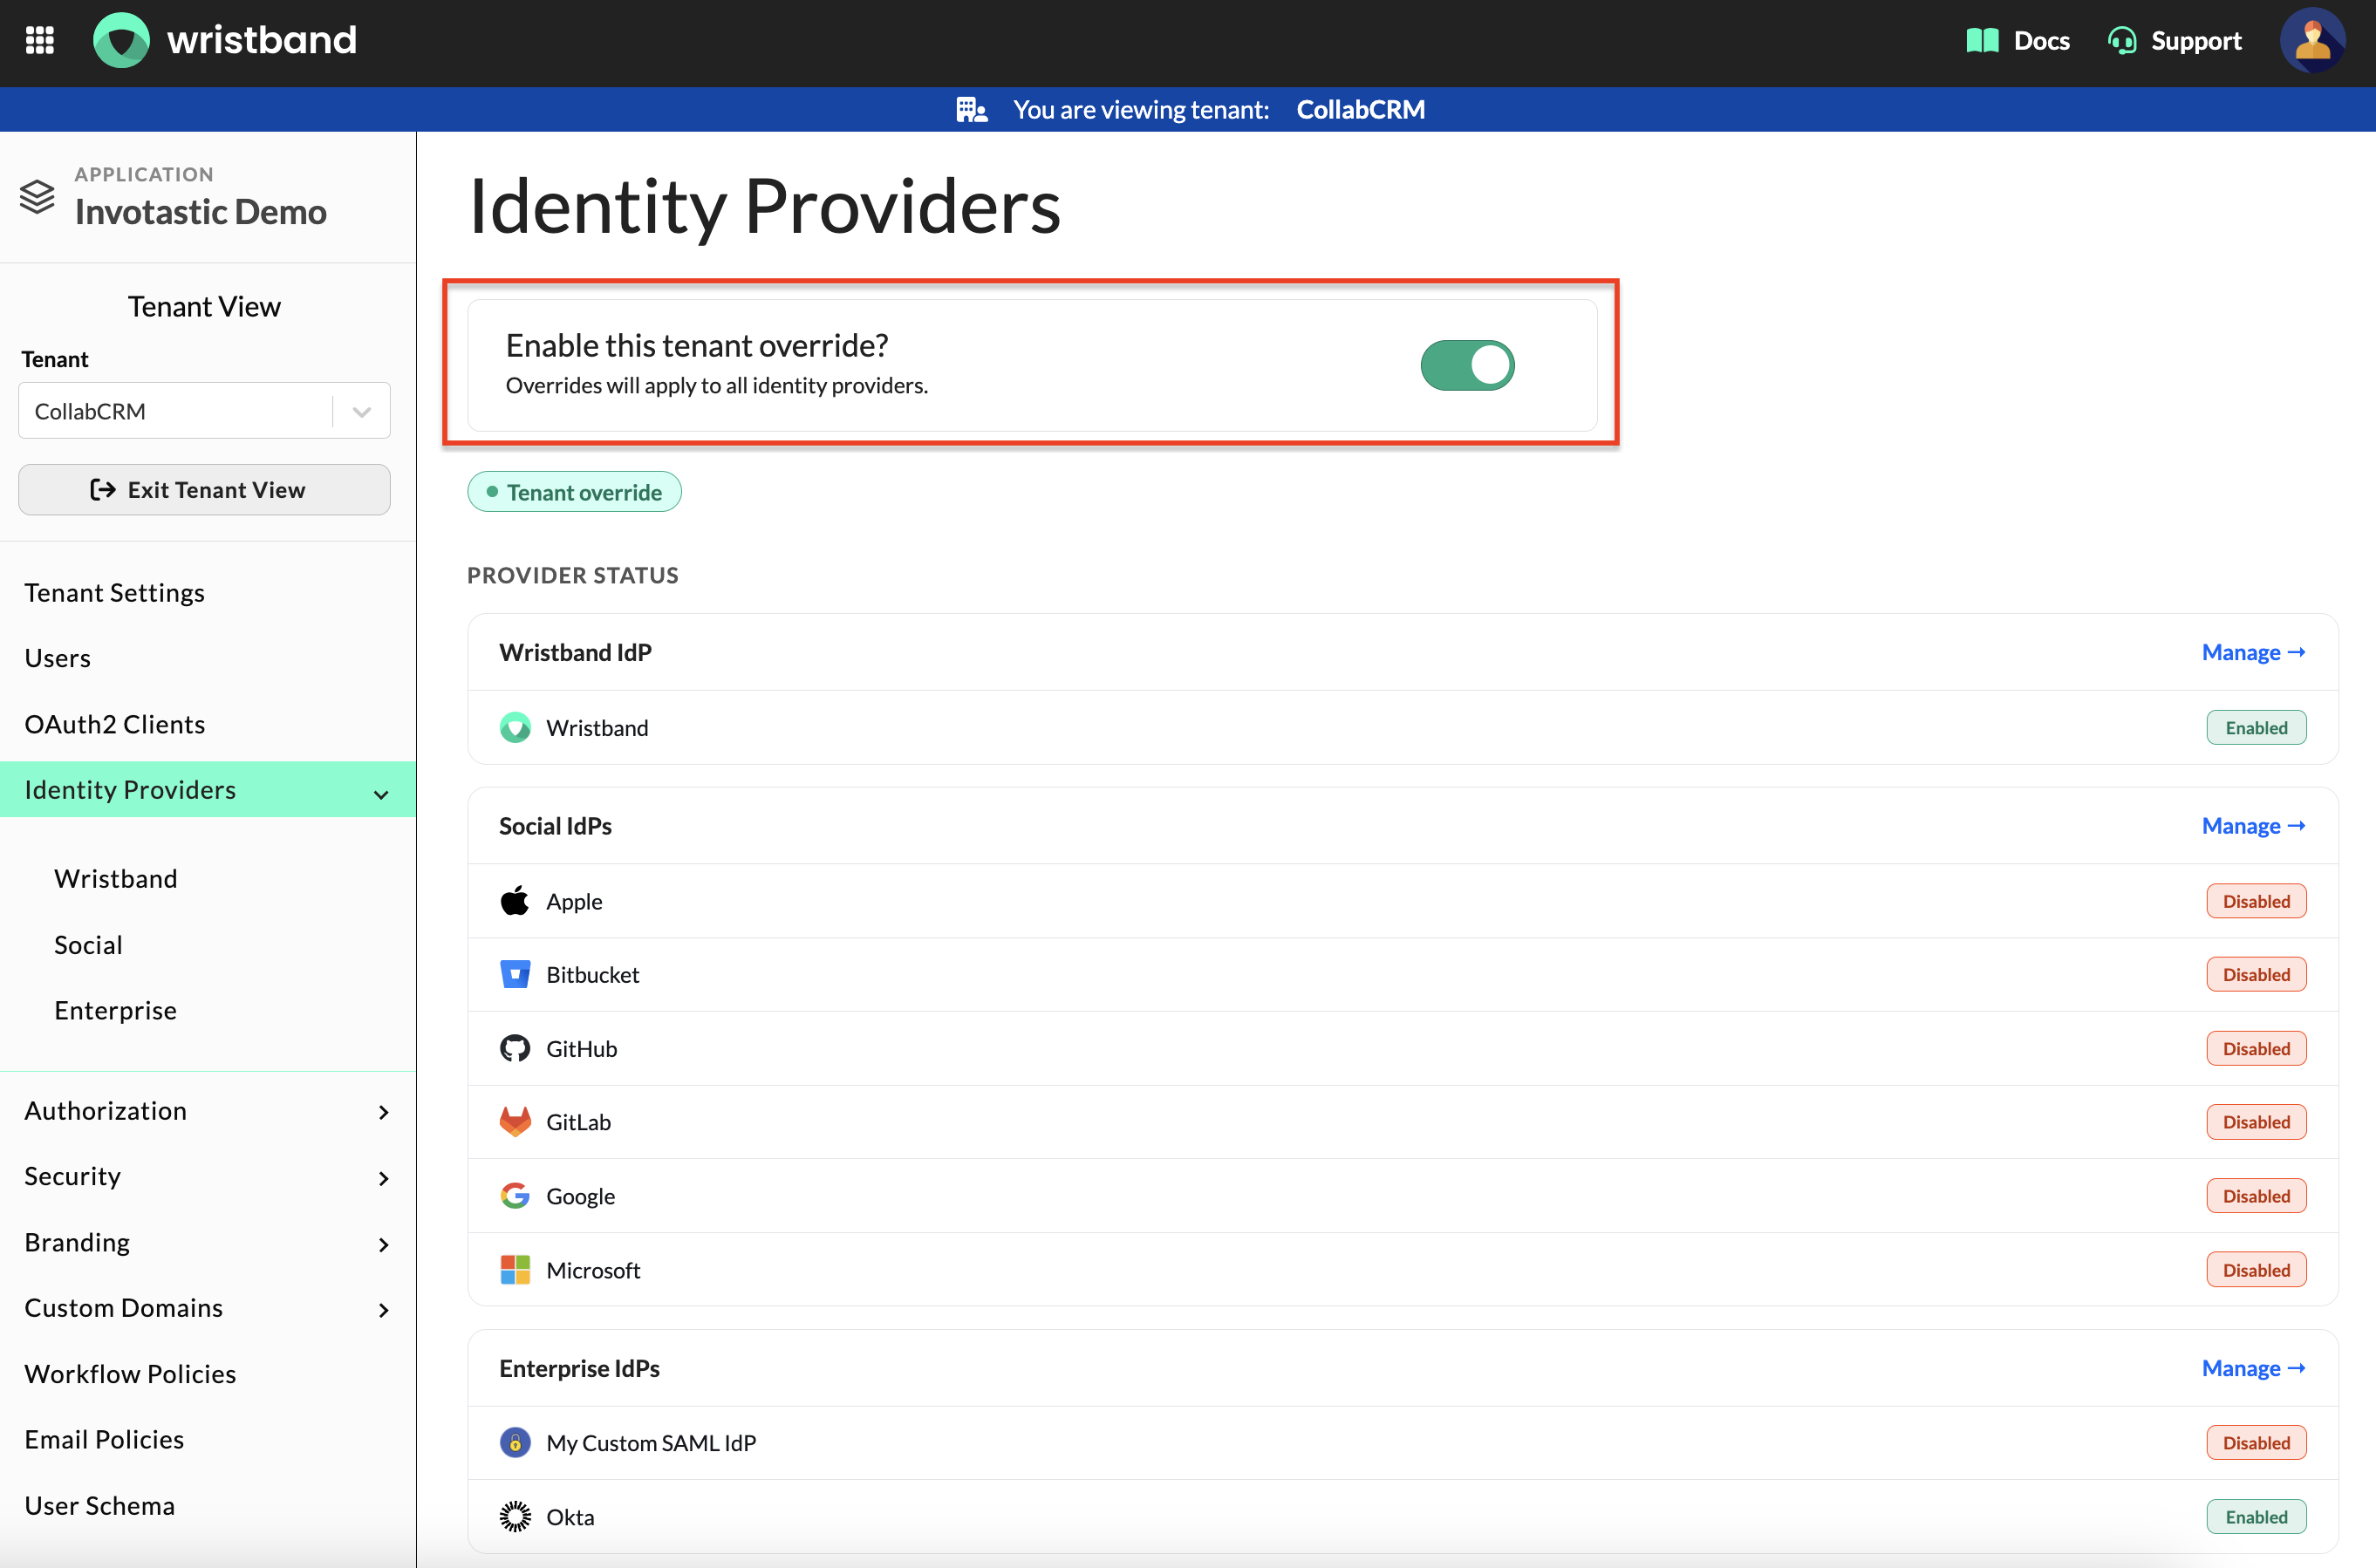2376x1568 pixels.
Task: Click the Disabled badge for My Custom SAML IdP
Action: pyautogui.click(x=2256, y=1443)
